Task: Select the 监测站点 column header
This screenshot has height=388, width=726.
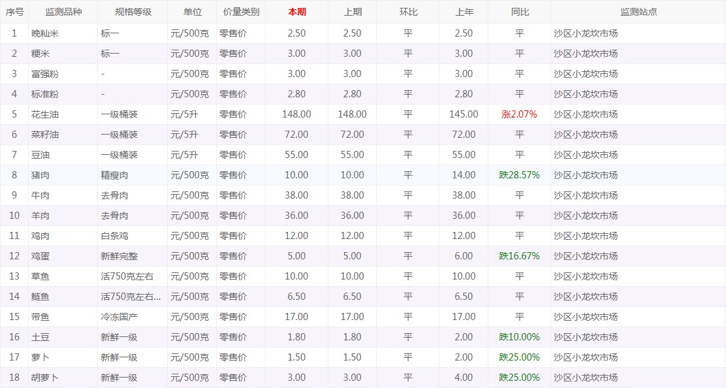Action: pyautogui.click(x=638, y=12)
